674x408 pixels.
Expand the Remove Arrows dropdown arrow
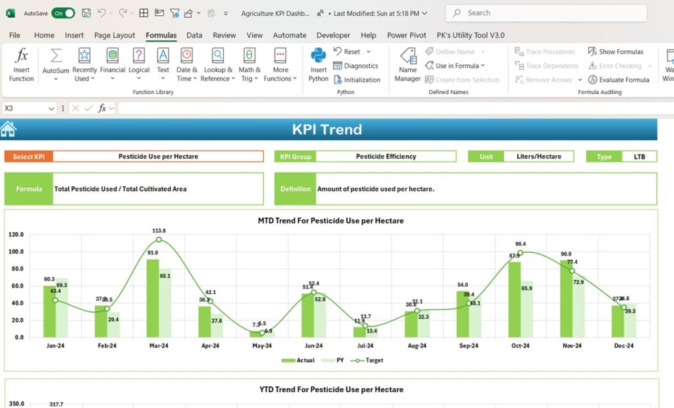(580, 80)
